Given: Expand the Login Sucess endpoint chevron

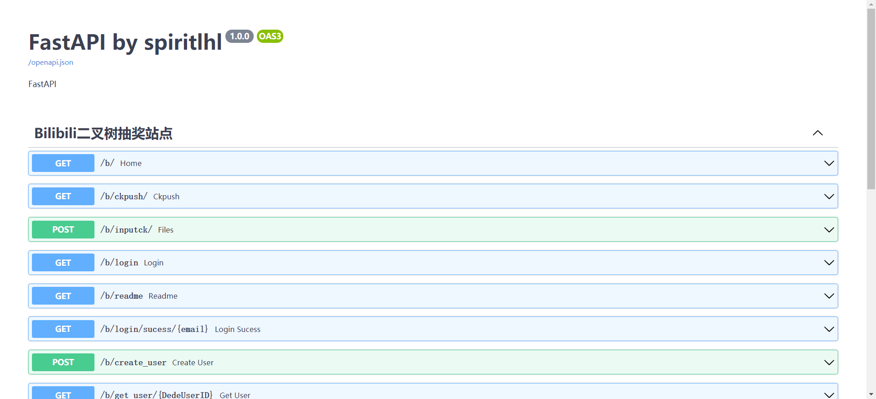Looking at the screenshot, I should 829,329.
